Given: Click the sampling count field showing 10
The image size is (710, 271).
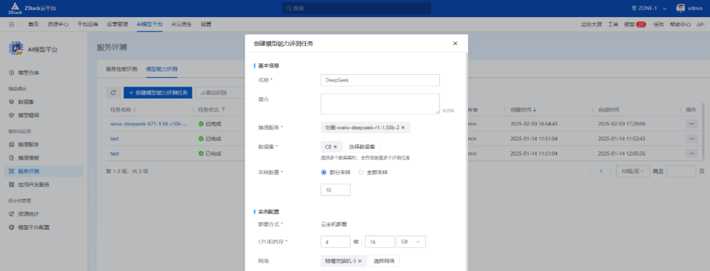Looking at the screenshot, I should coord(335,190).
